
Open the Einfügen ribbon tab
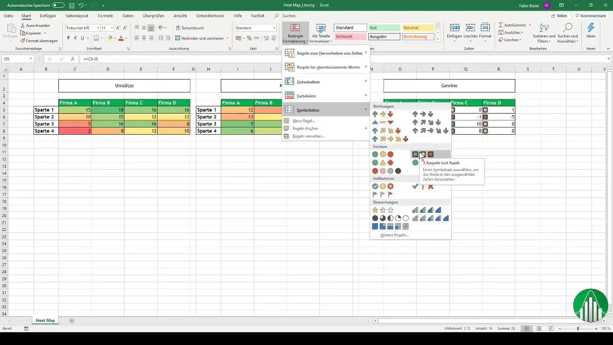(x=47, y=16)
